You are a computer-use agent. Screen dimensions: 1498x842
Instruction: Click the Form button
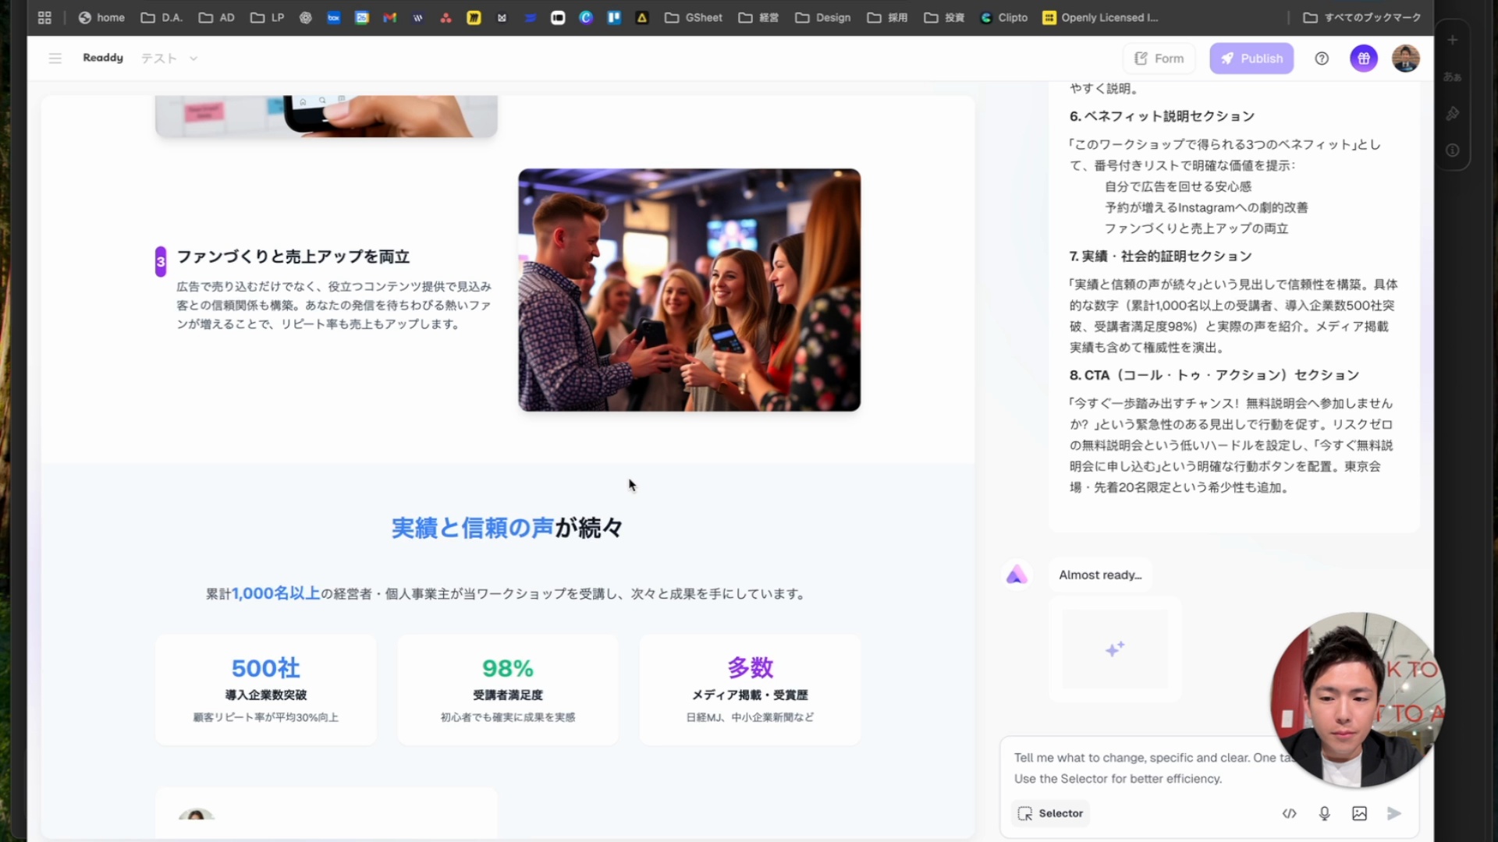pos(1159,58)
